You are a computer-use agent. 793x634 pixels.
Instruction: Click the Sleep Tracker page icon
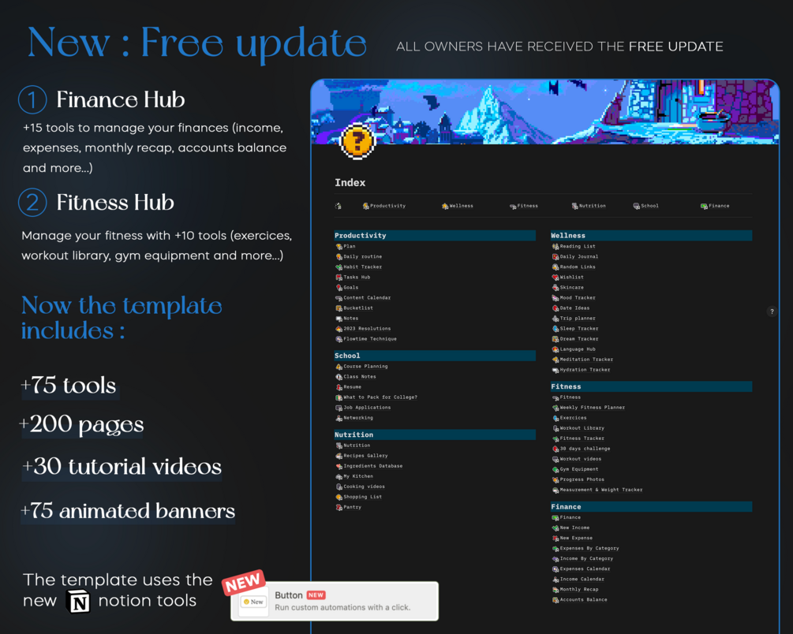[x=555, y=329]
